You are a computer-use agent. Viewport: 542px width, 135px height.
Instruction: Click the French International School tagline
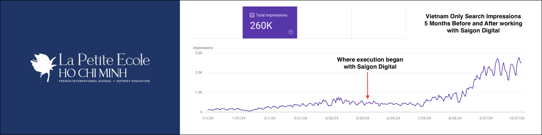click(x=104, y=81)
